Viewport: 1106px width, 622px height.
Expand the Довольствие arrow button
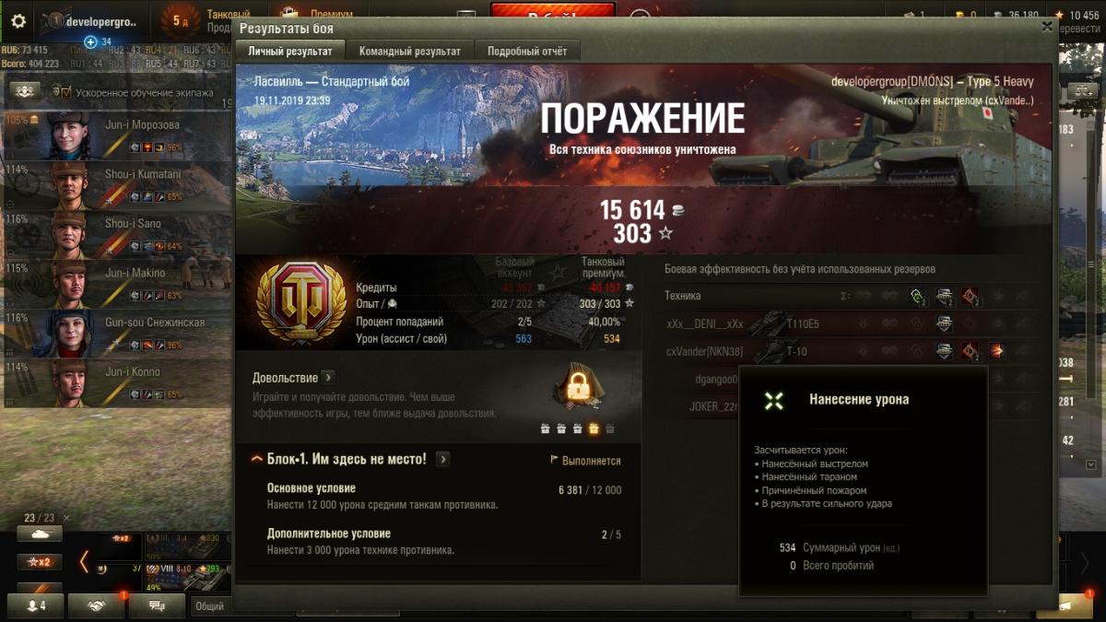click(329, 378)
